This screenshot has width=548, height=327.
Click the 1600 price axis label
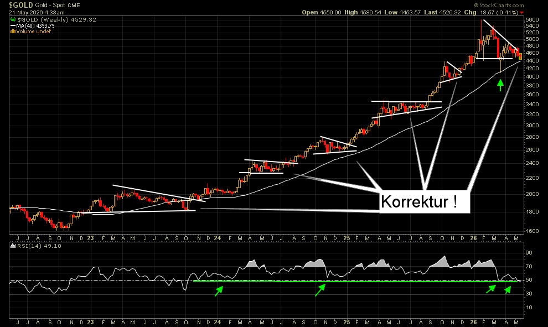click(532, 231)
